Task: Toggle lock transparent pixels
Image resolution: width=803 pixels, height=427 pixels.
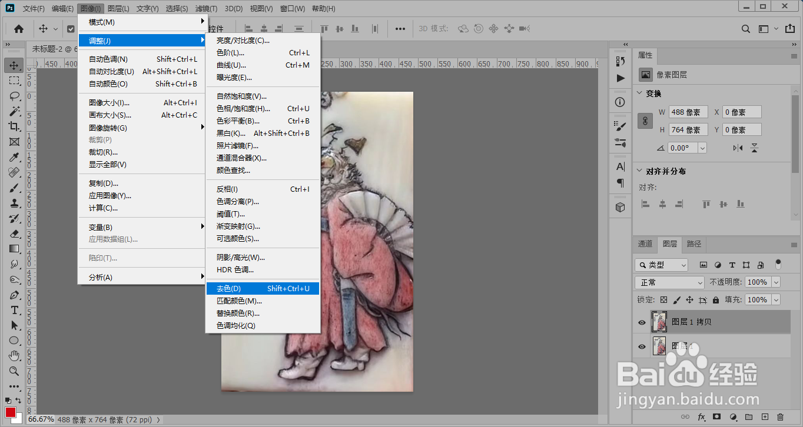Action: (x=663, y=300)
